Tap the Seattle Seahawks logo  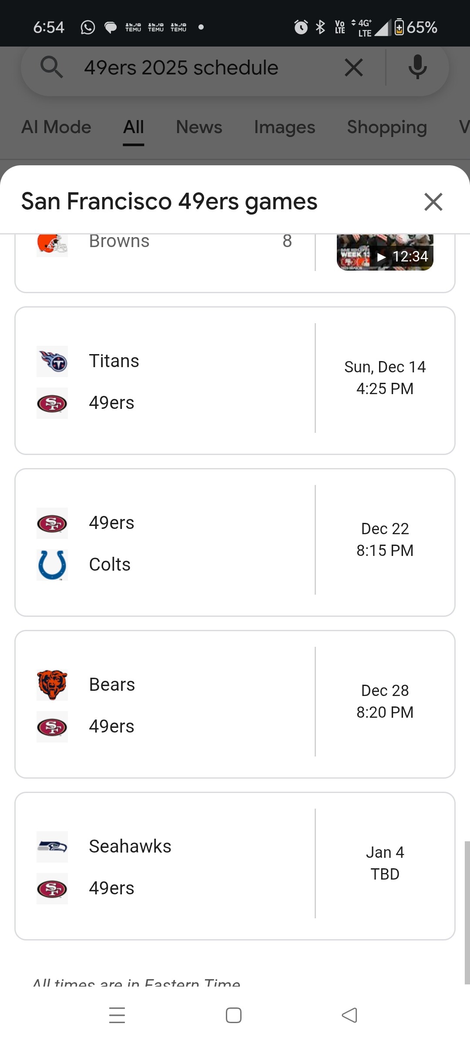point(52,847)
